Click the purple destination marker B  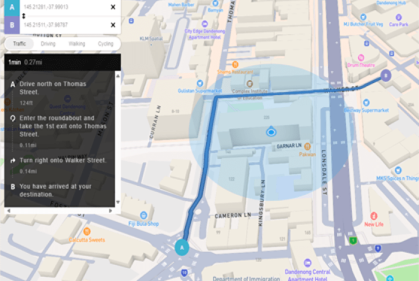point(386,75)
